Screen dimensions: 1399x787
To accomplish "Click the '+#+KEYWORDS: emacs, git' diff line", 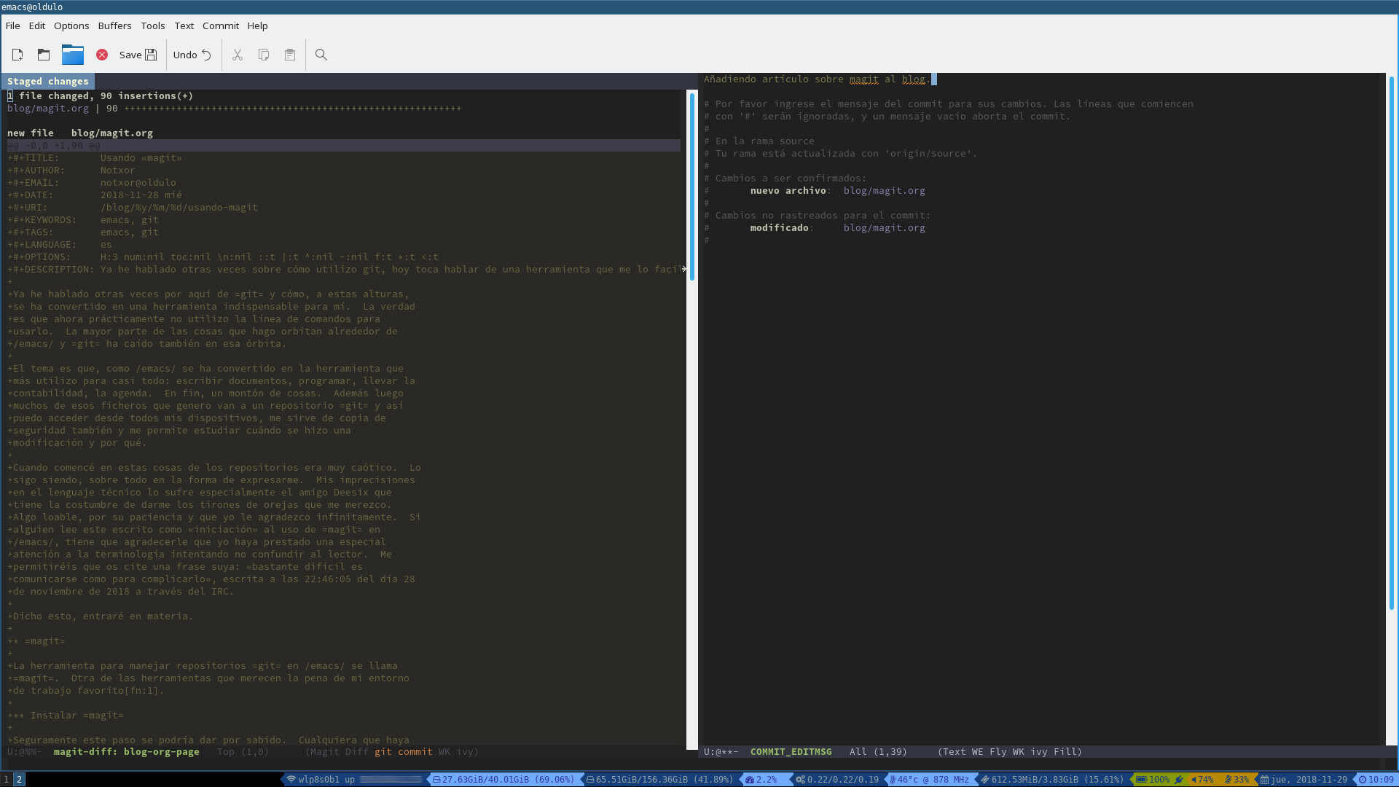I will (83, 220).
